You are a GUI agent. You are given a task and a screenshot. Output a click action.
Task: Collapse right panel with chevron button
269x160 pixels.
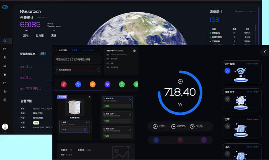(x=265, y=52)
